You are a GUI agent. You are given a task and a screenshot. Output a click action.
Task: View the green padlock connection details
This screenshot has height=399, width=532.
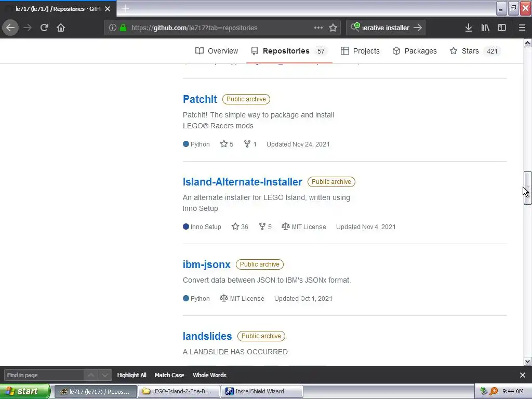coord(123,28)
